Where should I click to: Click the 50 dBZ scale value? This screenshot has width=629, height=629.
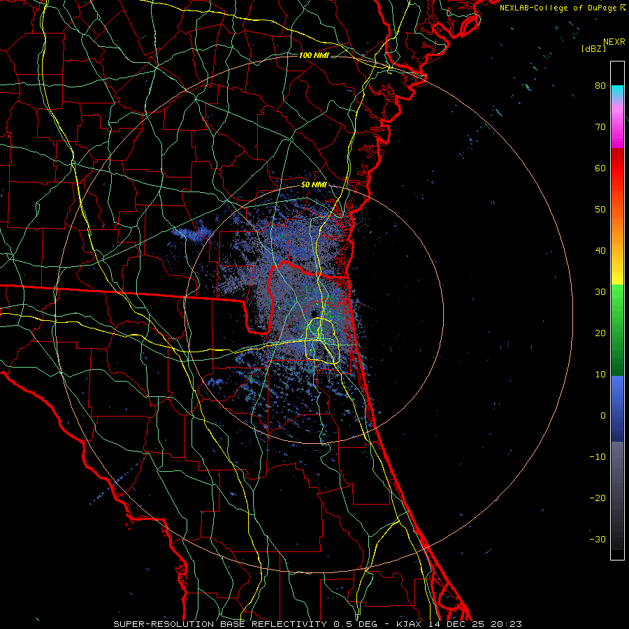600,210
